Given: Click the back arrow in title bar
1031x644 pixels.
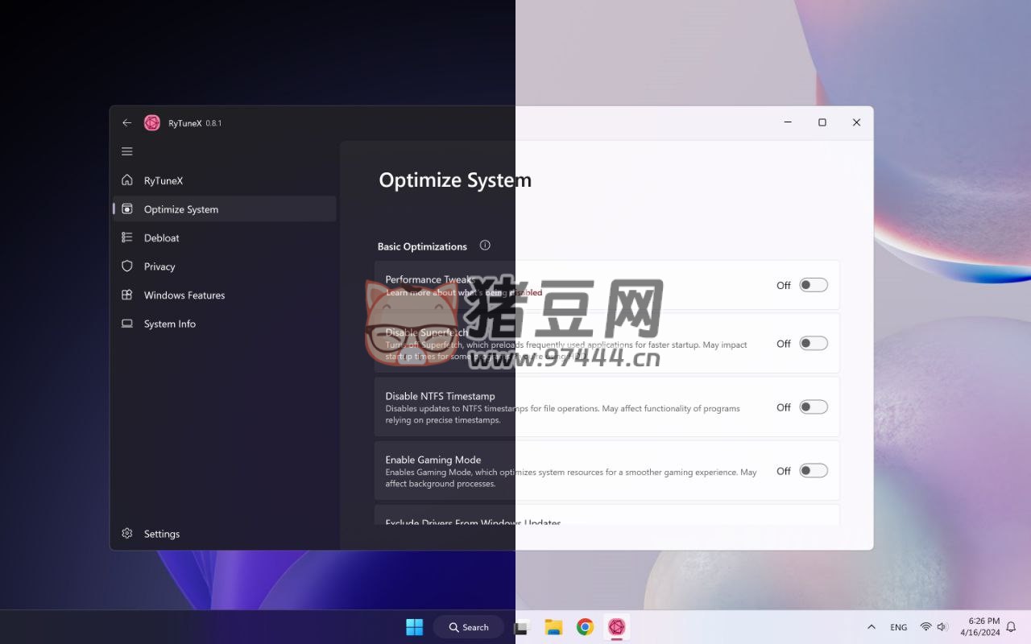Looking at the screenshot, I should coord(126,122).
